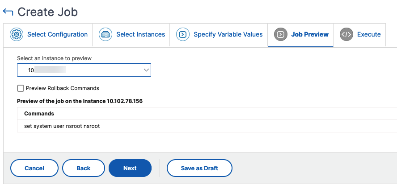Image resolution: width=397 pixels, height=189 pixels.
Task: Click the code brackets icon for Execute
Action: [346, 34]
